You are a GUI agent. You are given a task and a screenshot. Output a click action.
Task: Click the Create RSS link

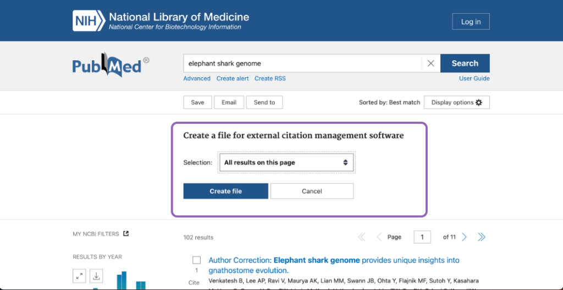click(x=270, y=78)
